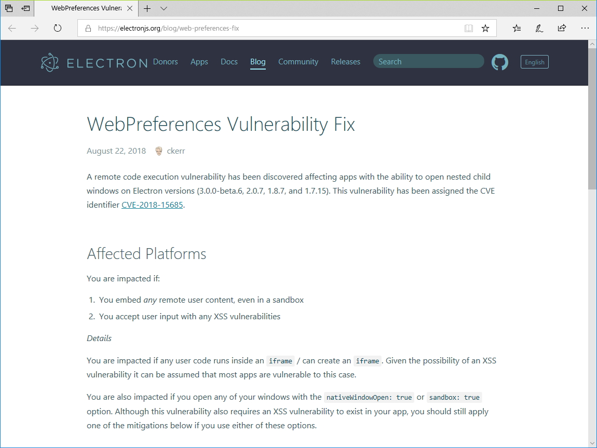Open the Favorites hub icon
This screenshot has height=448, width=597.
point(517,29)
